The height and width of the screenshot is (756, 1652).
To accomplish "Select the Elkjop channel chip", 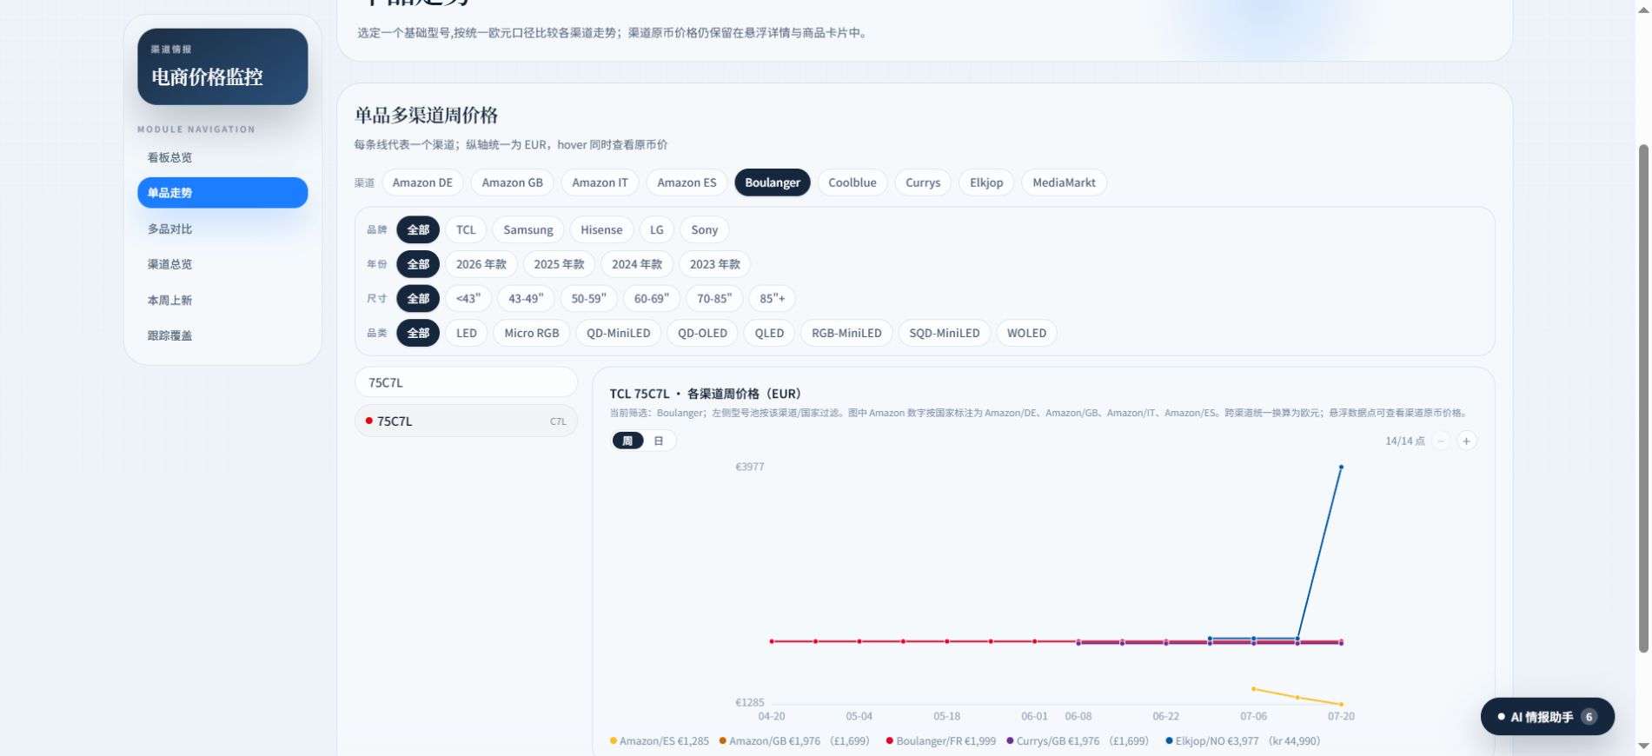I will [x=986, y=182].
